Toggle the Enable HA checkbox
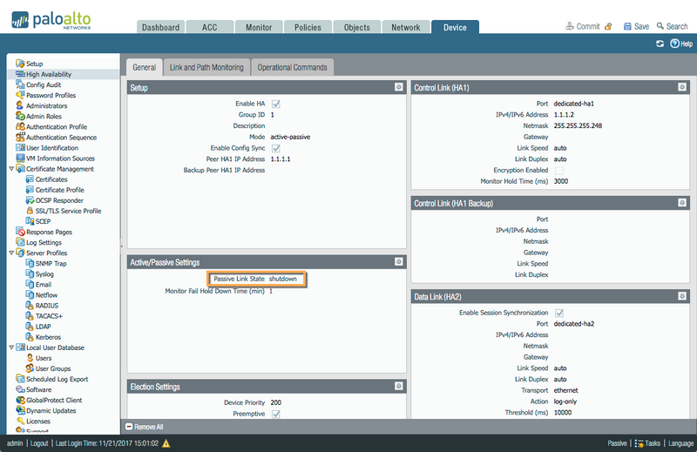Viewport: 697px width, 452px height. (276, 104)
